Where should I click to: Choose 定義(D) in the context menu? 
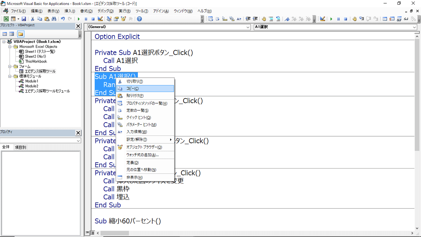coord(145,163)
